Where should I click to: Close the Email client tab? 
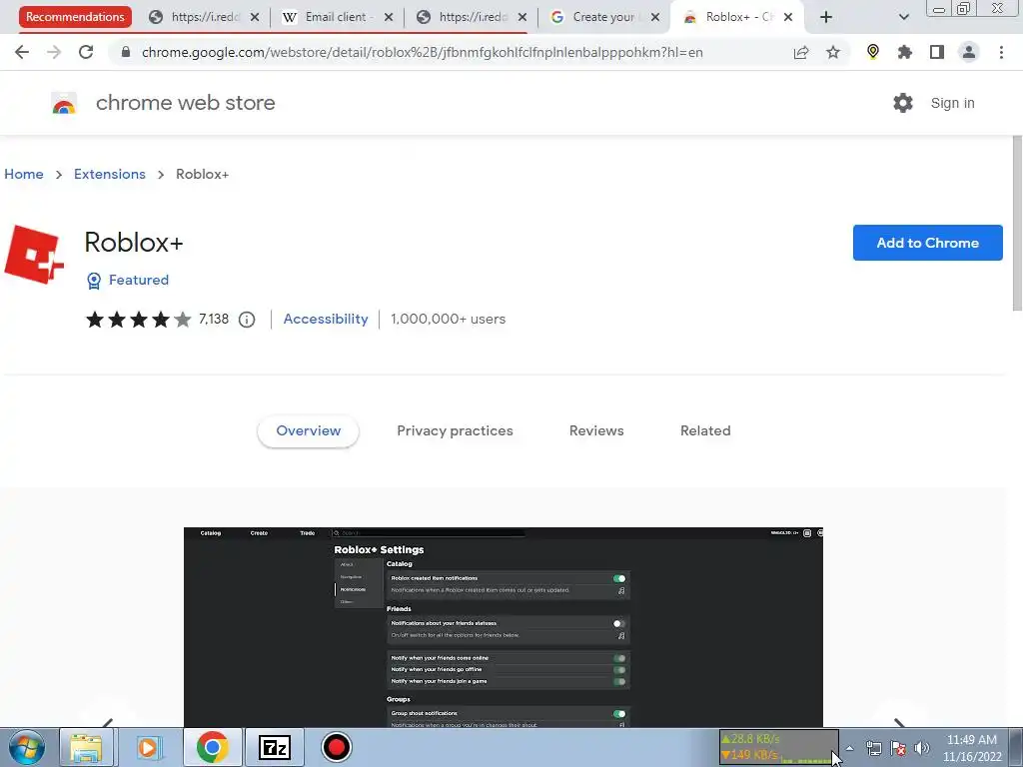pyautogui.click(x=389, y=18)
